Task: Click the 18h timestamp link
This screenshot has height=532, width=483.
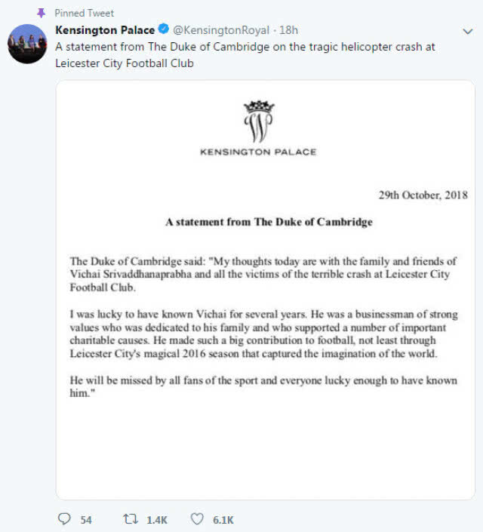Action: click(x=288, y=30)
